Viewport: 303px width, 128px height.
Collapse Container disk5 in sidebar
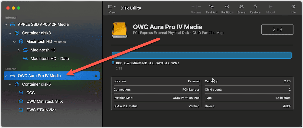click(10, 84)
